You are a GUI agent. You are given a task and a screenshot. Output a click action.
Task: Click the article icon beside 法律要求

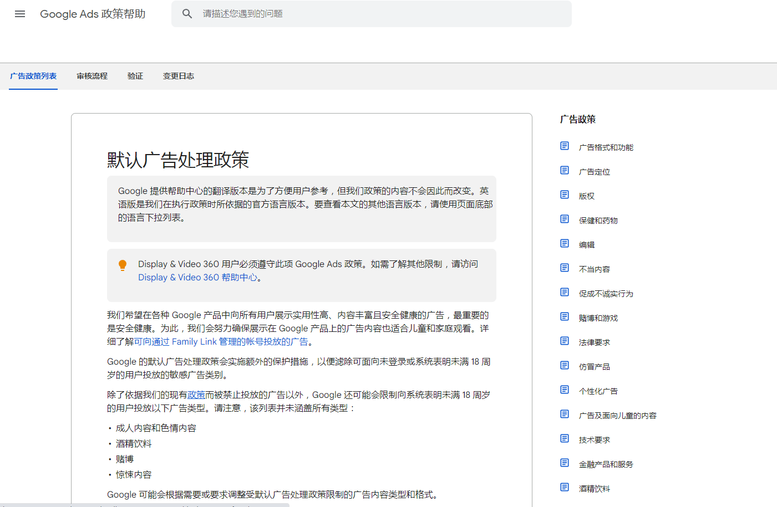click(565, 341)
